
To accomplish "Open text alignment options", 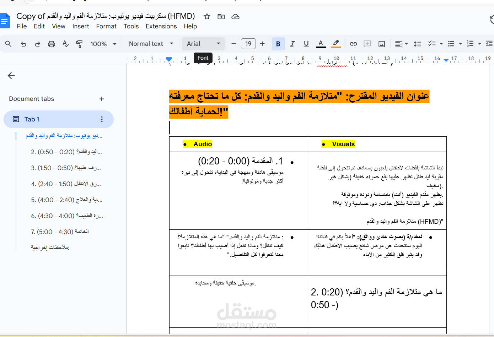I will (x=402, y=44).
